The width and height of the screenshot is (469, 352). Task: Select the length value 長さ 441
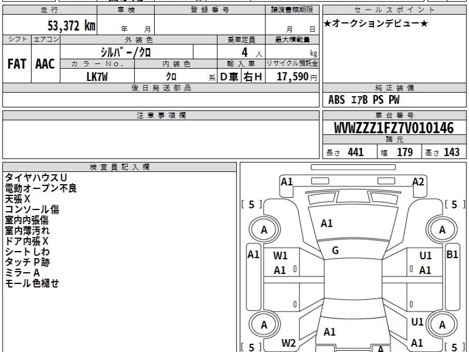point(345,152)
